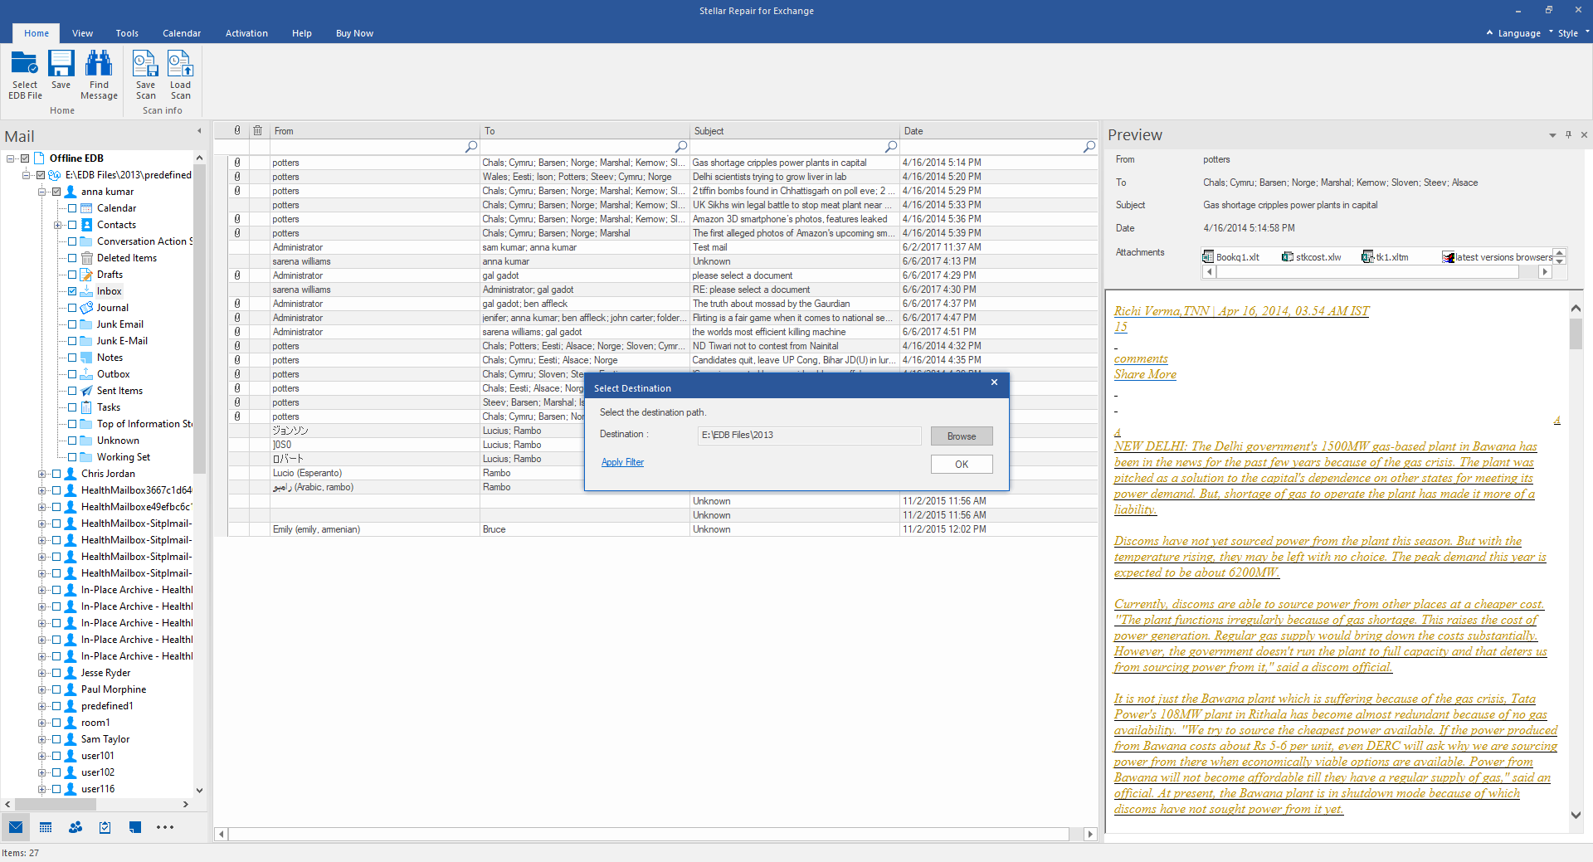Open the Activation ribbon tab
Screen dimensions: 1593x862
tap(246, 33)
